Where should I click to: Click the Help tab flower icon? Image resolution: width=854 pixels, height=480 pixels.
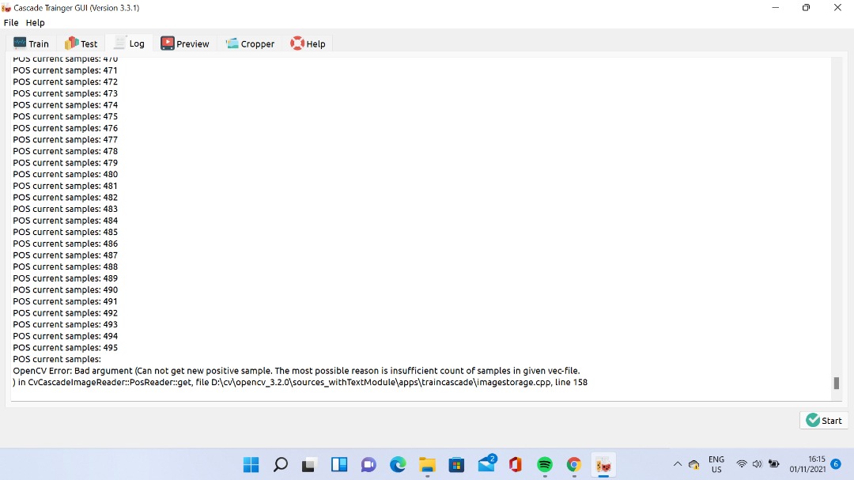click(297, 43)
